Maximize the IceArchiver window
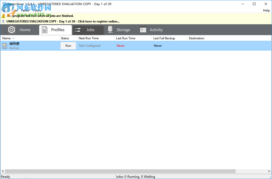Screen dimensions: 272x179 click(x=254, y=4)
